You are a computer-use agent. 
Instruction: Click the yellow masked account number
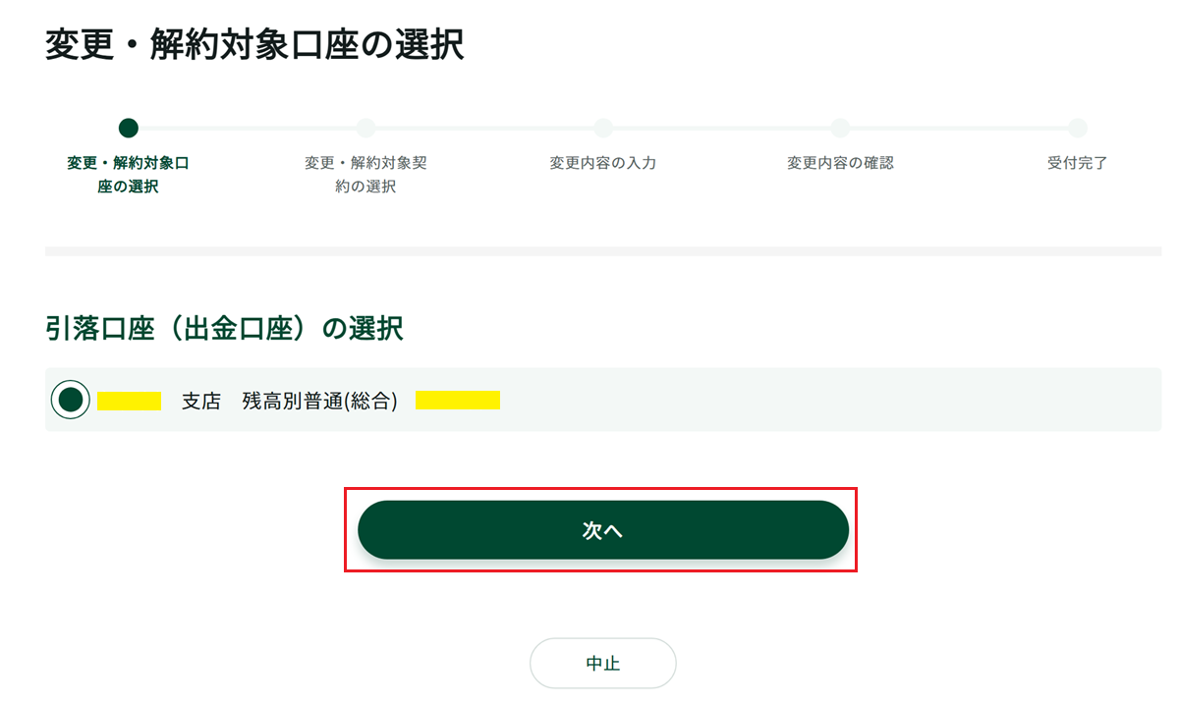tap(458, 401)
